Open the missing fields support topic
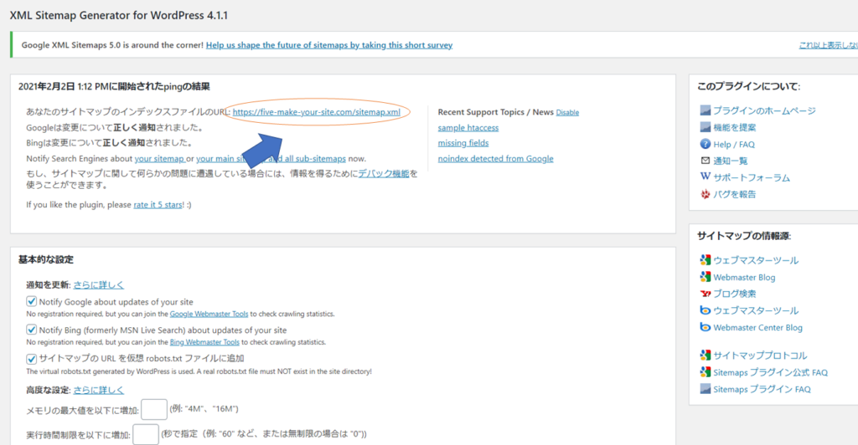The image size is (858, 445). [463, 142]
